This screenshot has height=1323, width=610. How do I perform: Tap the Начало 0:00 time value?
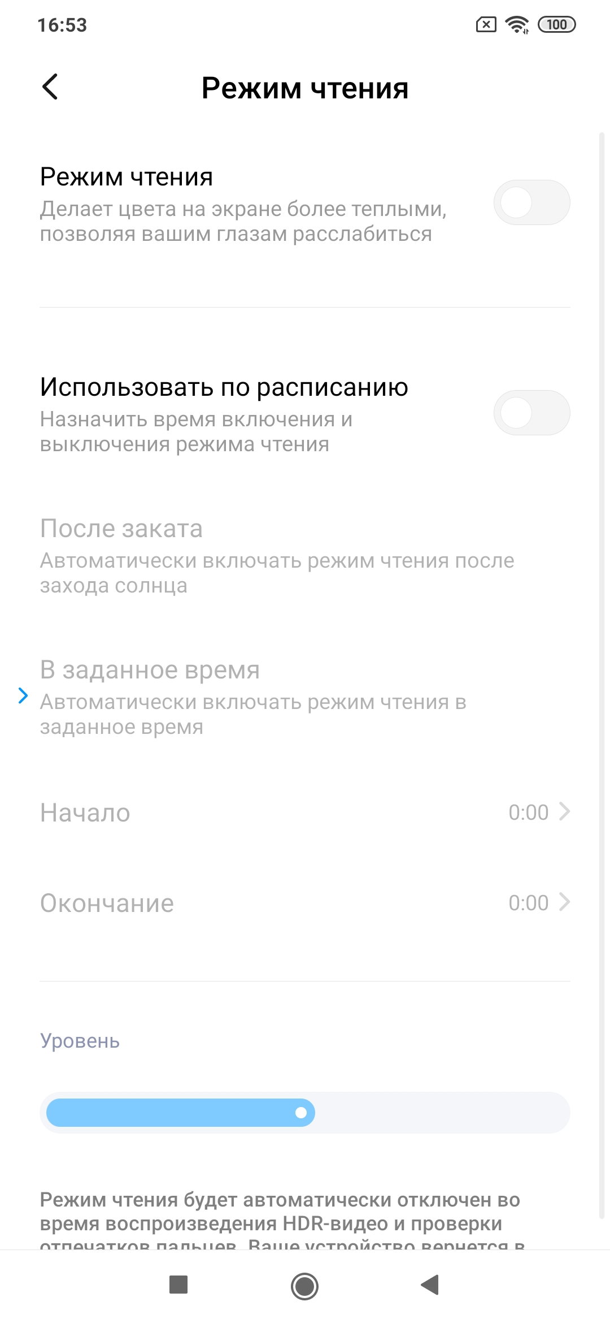pos(528,812)
